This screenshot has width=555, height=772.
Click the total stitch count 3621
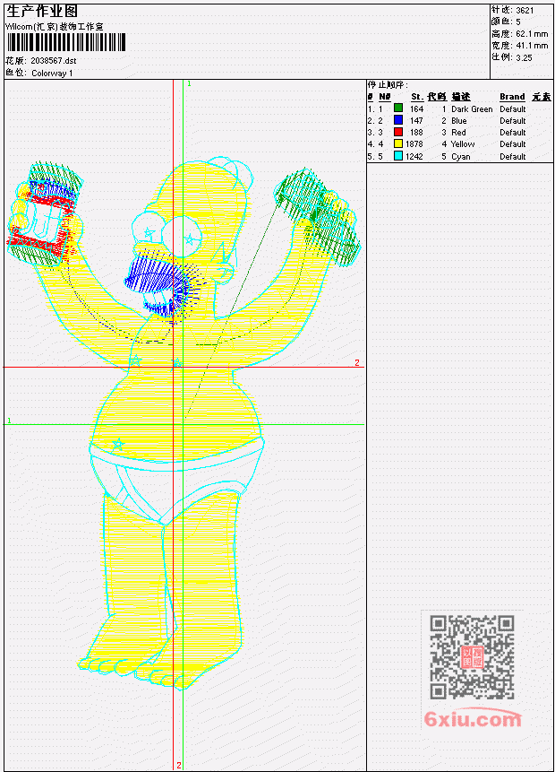(x=525, y=11)
